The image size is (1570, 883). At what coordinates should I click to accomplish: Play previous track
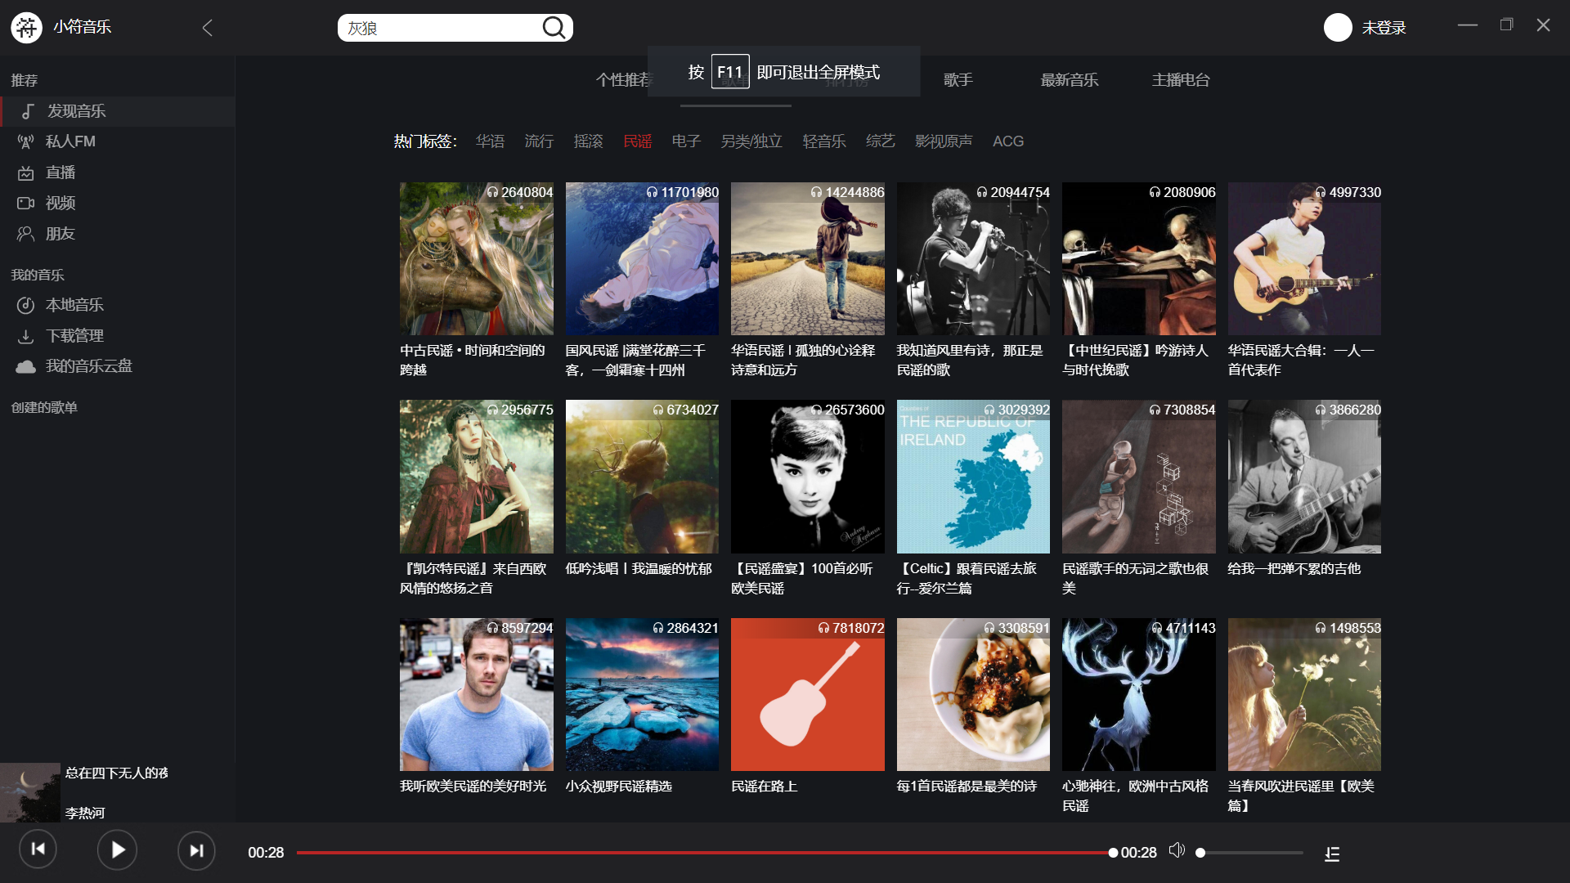tap(38, 849)
